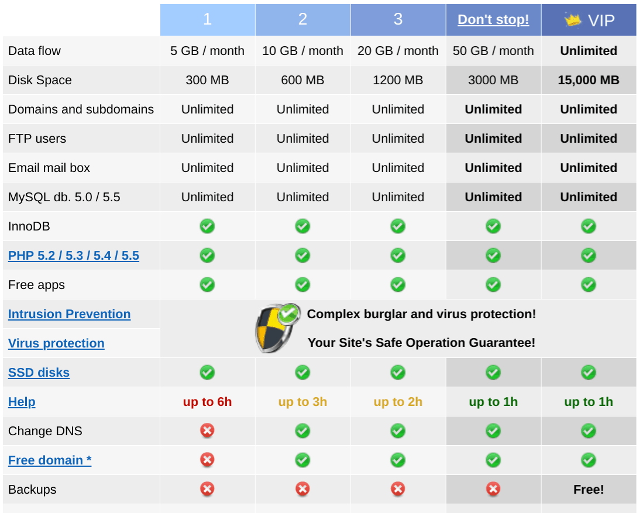Screen dimensions: 643x513
Task: Click the InnoDB checkmark under the VIP plan
Action: [x=589, y=226]
